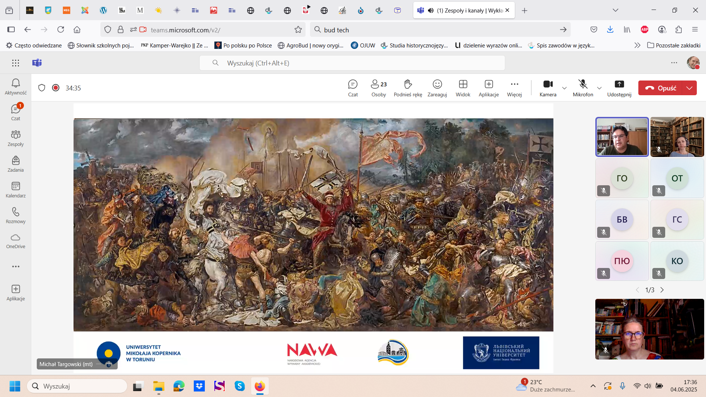The height and width of the screenshot is (397, 706).
Task: Go to next participants page arrow
Action: tap(662, 290)
